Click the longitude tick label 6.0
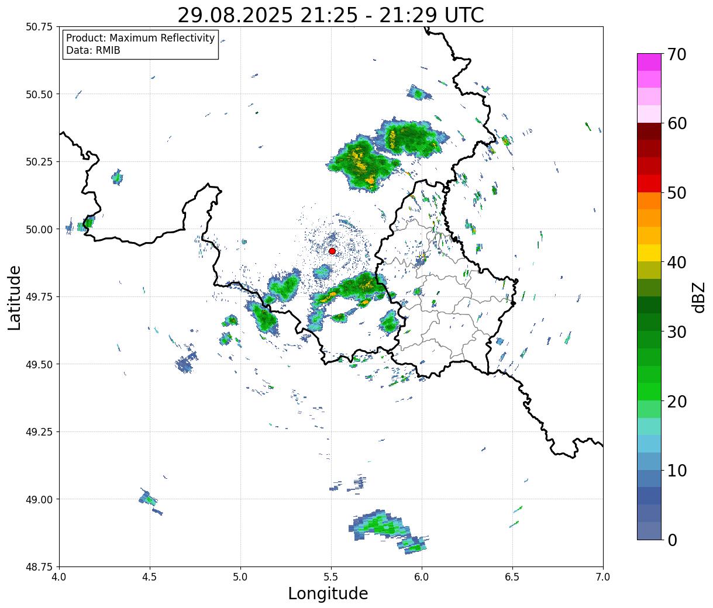Screen dimensions: 713x608 [422, 577]
